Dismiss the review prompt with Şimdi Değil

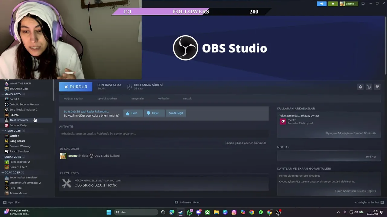point(176,113)
